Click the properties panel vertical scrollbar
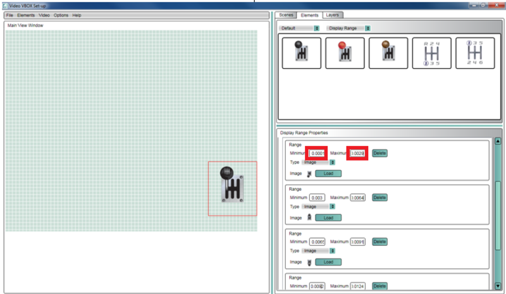The width and height of the screenshot is (506, 294). [498, 209]
